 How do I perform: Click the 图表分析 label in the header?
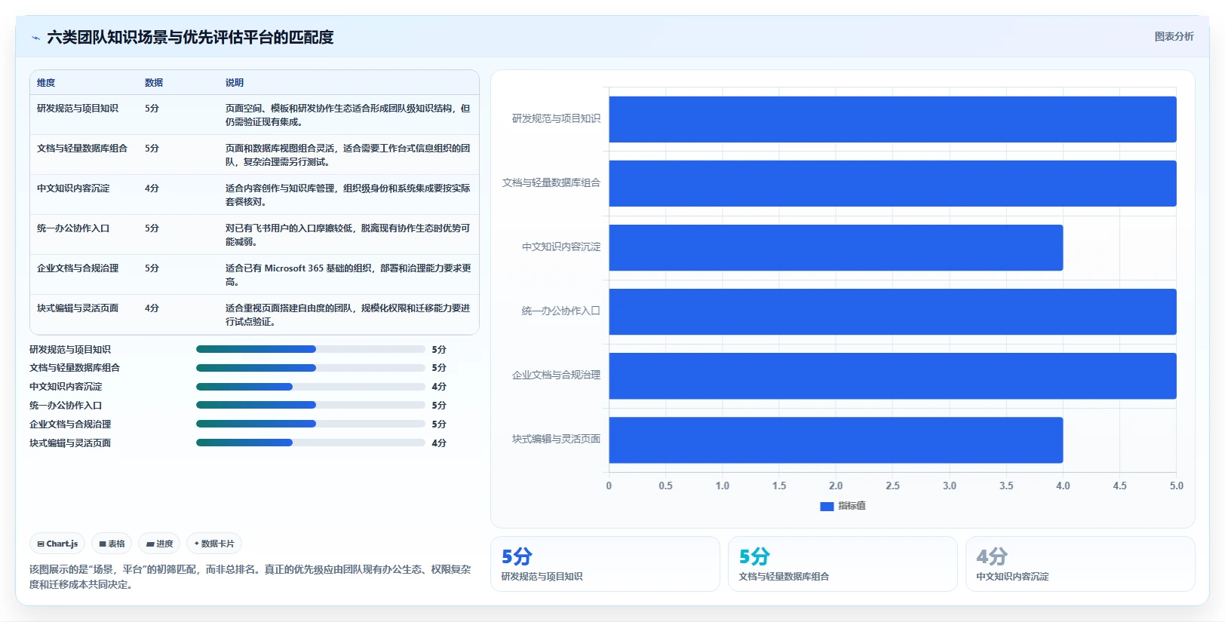1174,36
